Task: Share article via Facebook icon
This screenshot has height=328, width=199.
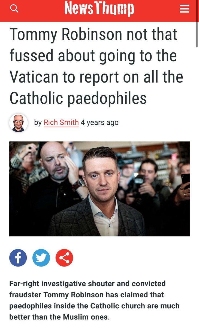Action: 18,257
